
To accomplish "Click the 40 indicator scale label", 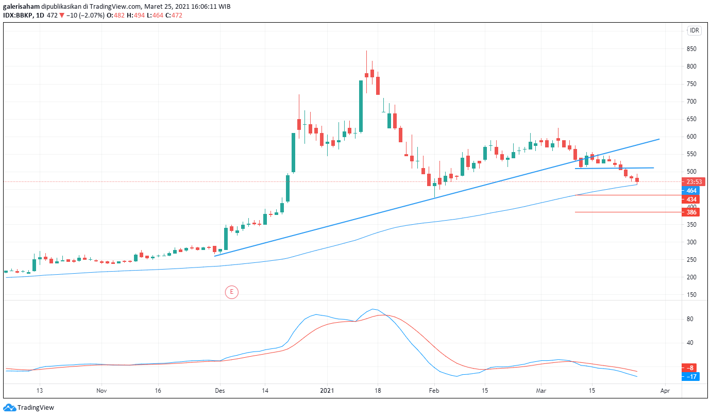I will 689,343.
